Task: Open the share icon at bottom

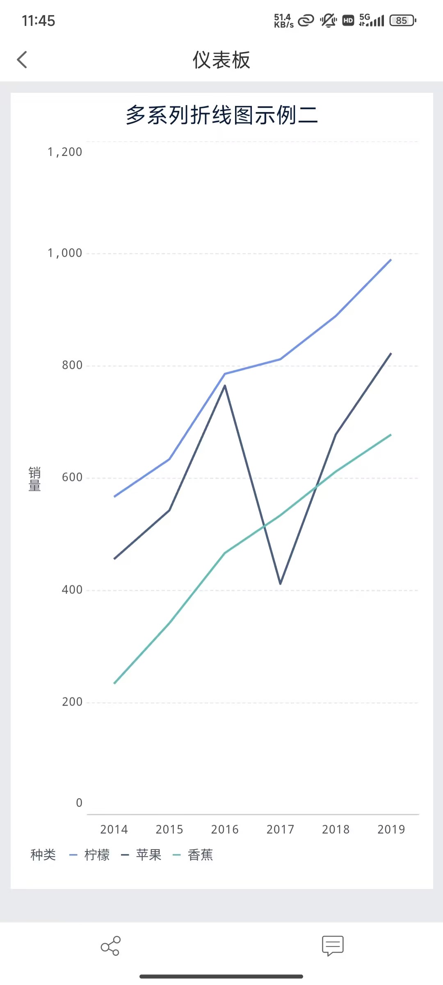Action: tap(110, 946)
